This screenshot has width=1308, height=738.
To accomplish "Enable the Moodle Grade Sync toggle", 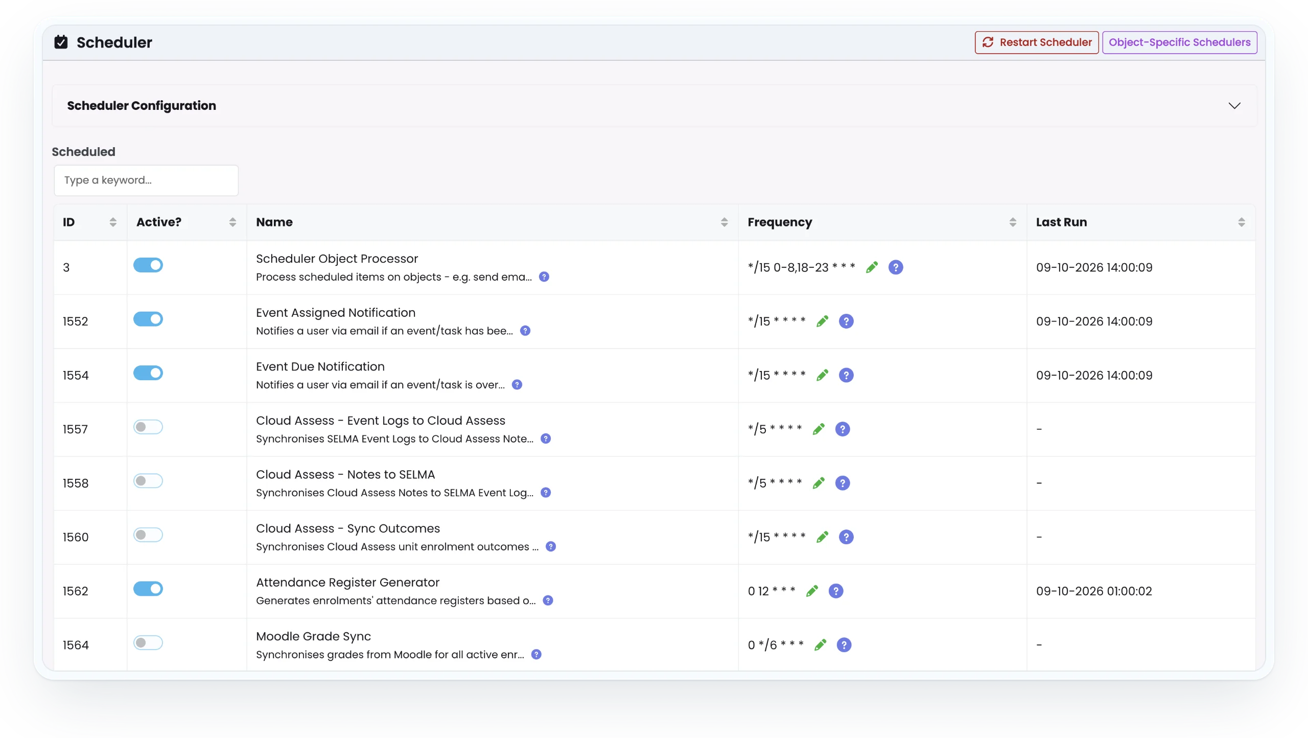I will (x=148, y=642).
